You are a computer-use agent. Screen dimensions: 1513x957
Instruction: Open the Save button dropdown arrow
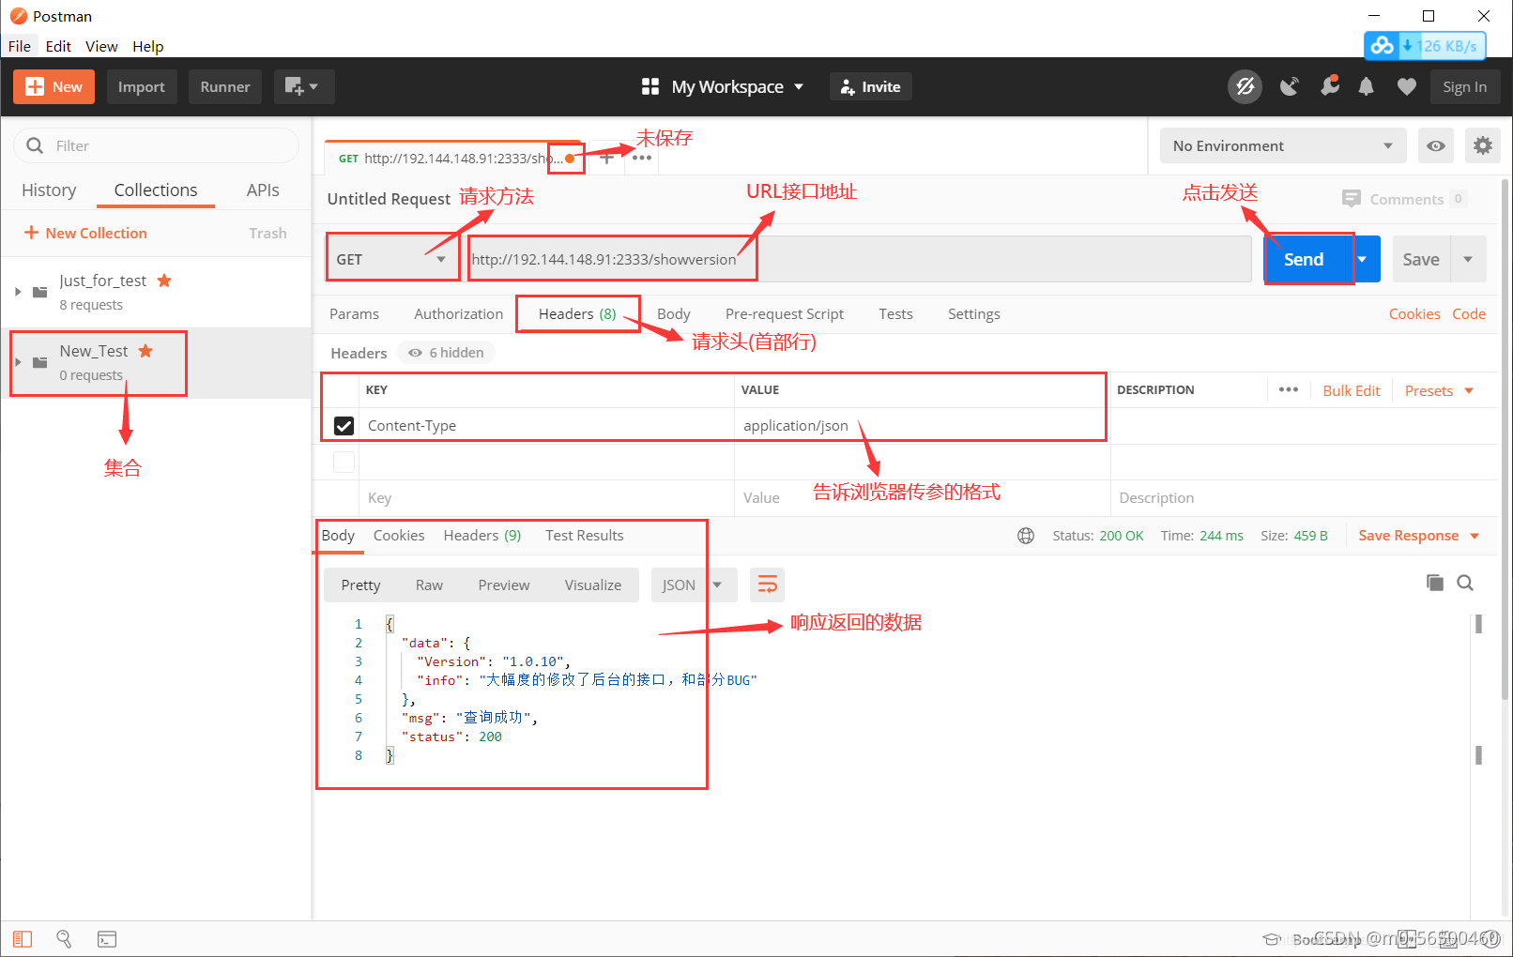tap(1469, 259)
